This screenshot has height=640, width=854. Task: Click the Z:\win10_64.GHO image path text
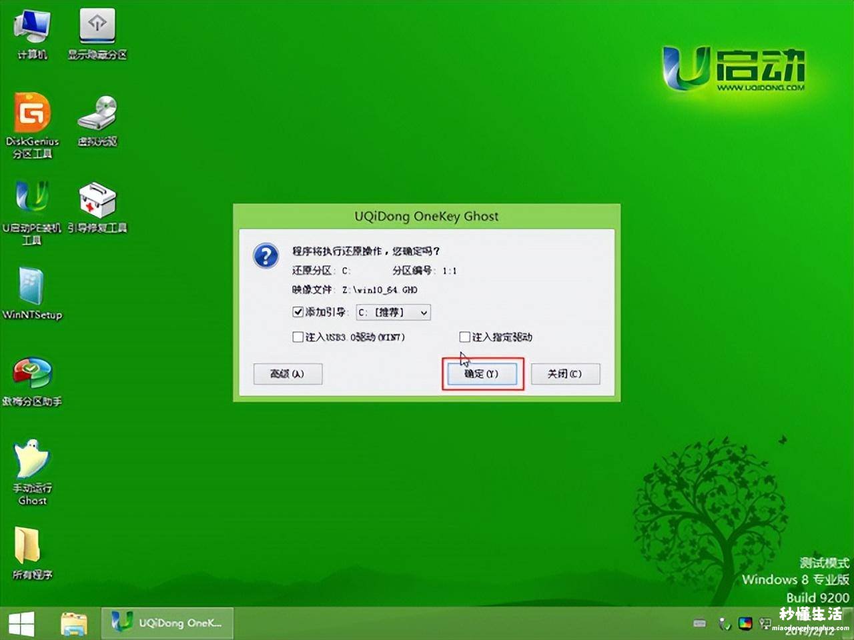pyautogui.click(x=380, y=290)
